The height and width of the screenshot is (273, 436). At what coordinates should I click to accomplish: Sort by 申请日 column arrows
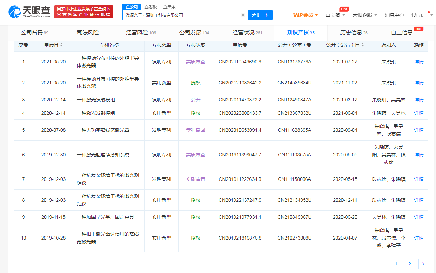(x=61, y=45)
